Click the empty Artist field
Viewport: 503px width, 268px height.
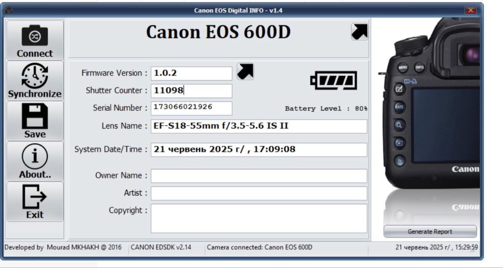click(x=259, y=193)
